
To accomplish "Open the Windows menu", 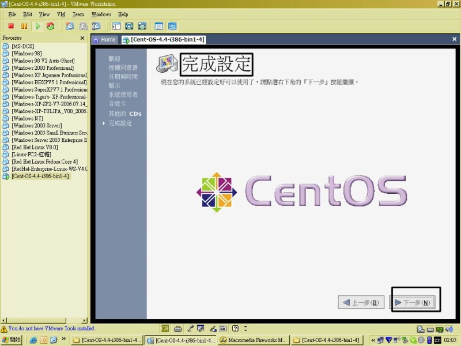I will (101, 14).
